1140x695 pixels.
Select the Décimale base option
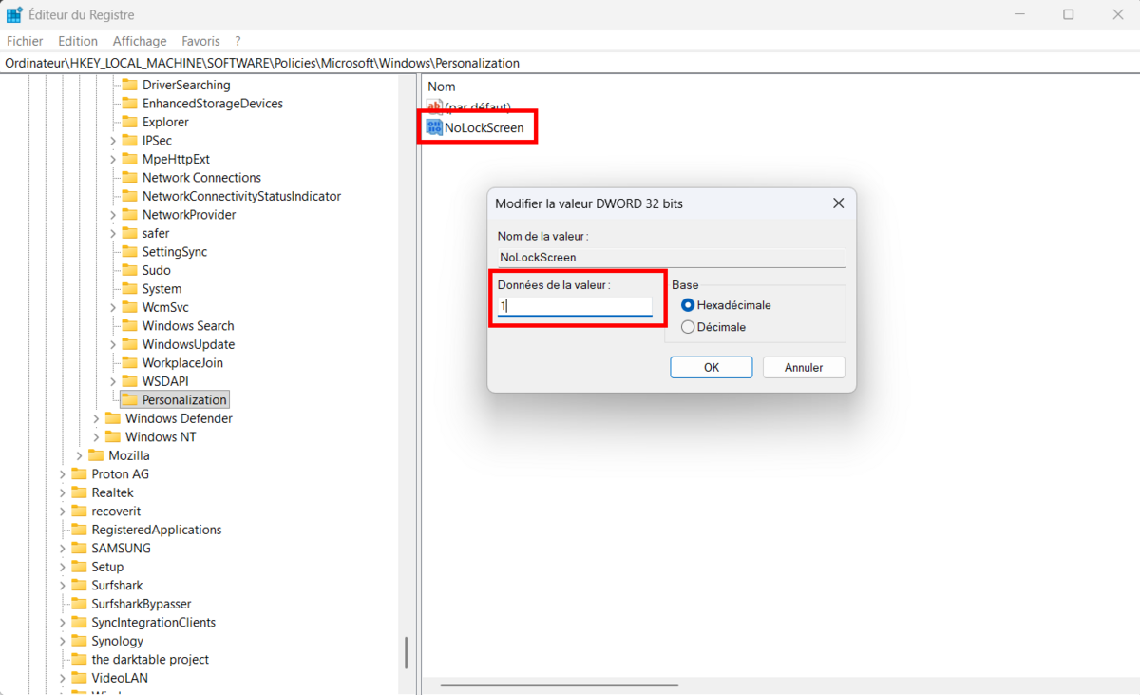click(x=688, y=327)
